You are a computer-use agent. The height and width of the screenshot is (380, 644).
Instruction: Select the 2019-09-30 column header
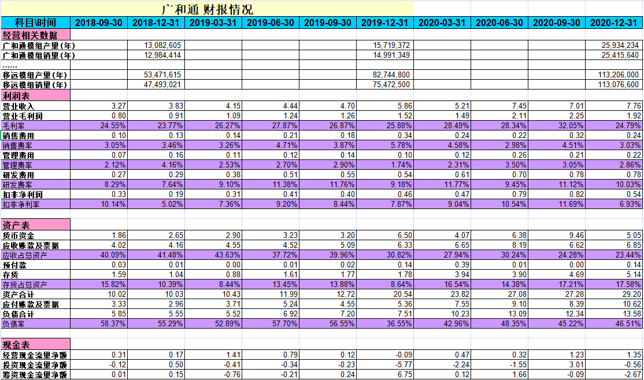pos(328,23)
